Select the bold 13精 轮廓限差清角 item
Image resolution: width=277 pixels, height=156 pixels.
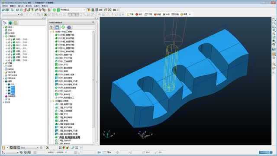tap(69, 137)
